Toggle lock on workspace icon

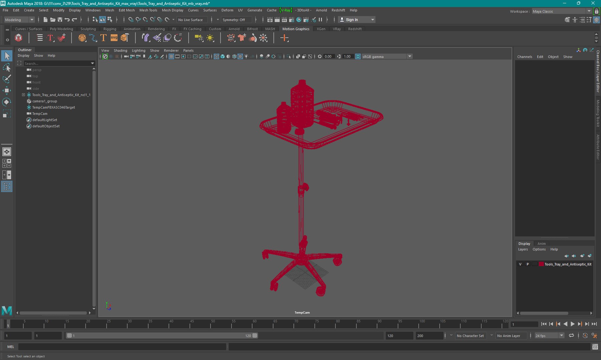(x=597, y=11)
